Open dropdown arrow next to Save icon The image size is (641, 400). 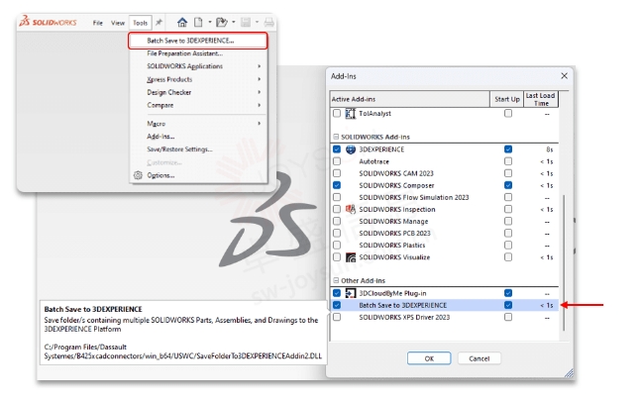[x=257, y=22]
